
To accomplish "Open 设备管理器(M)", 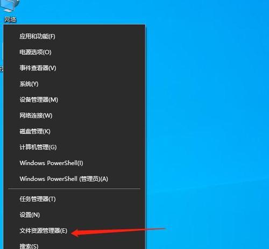I will click(x=74, y=99).
